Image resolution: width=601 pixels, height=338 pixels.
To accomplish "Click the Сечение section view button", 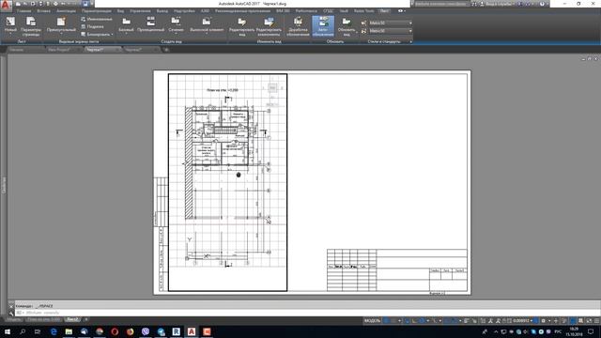I will pos(176,25).
